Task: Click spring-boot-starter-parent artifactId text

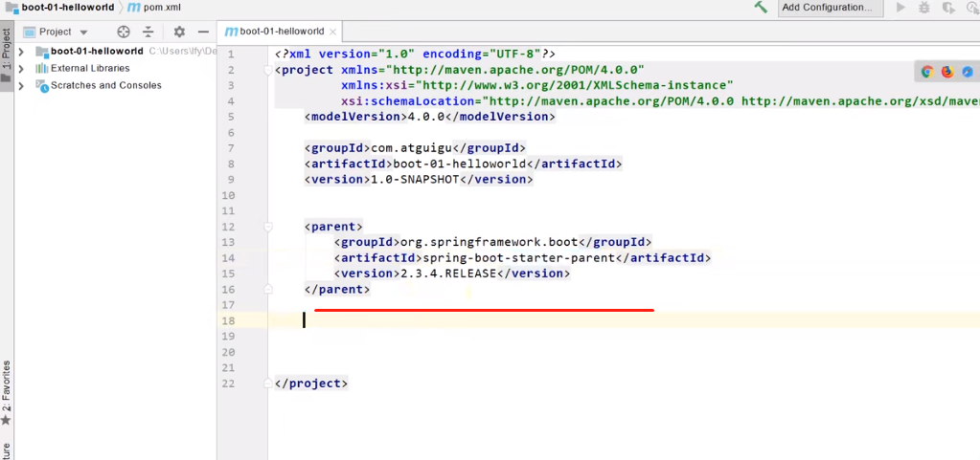Action: tap(519, 258)
